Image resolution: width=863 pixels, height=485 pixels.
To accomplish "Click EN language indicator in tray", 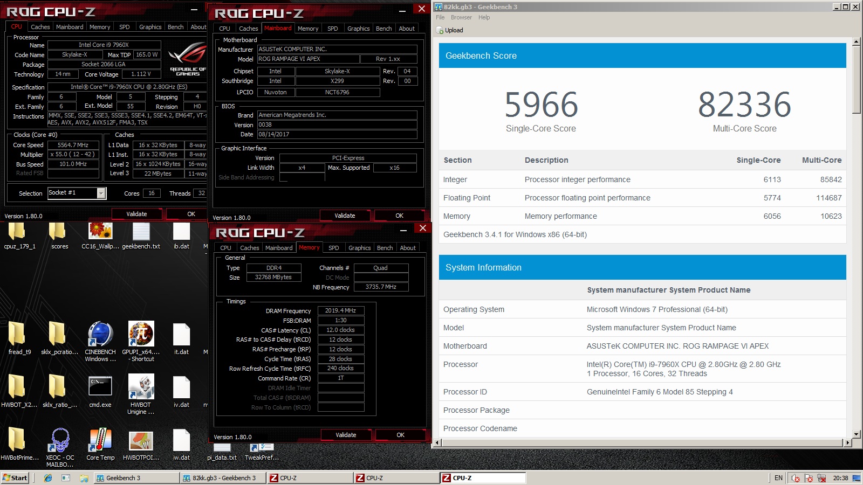I will pyautogui.click(x=778, y=478).
